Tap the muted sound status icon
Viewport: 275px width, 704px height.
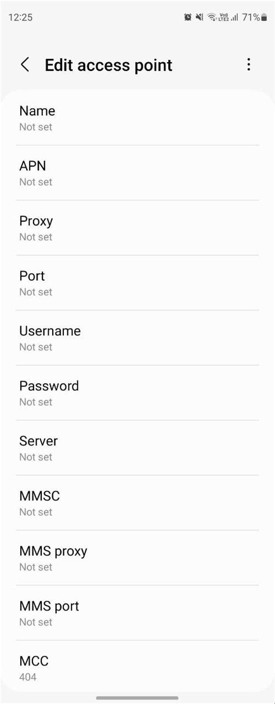pyautogui.click(x=200, y=17)
